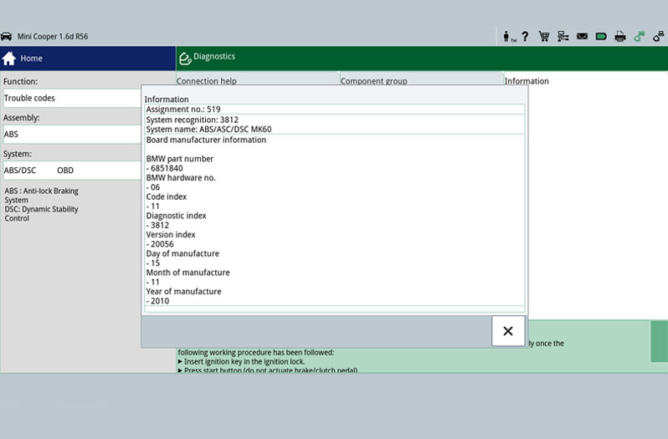668x439 pixels.
Task: Open the Information tab on right
Action: (527, 81)
